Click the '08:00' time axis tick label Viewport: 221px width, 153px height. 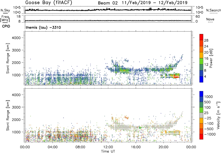pos(80,147)
